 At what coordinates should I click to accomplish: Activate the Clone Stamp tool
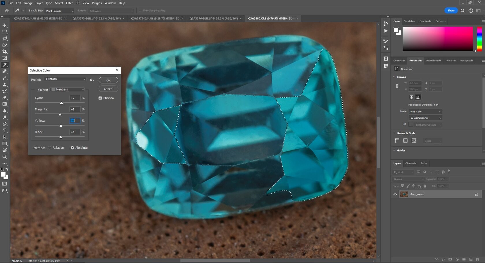[4, 84]
